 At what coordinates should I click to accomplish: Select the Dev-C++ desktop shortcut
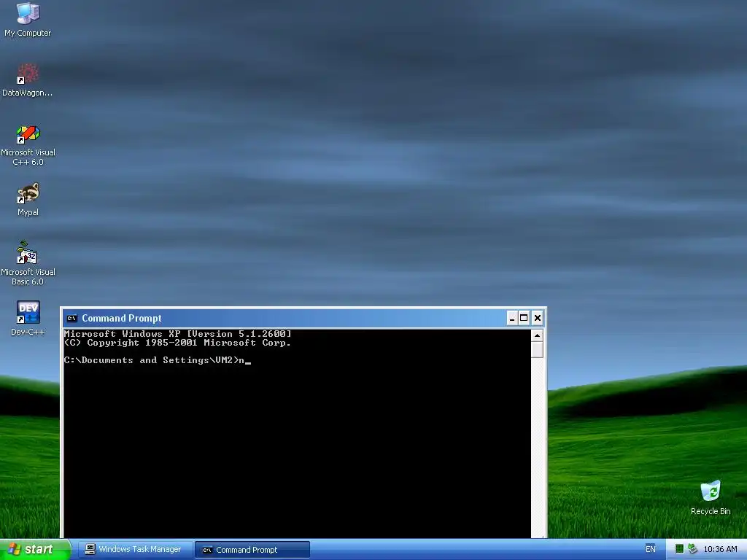pyautogui.click(x=28, y=318)
